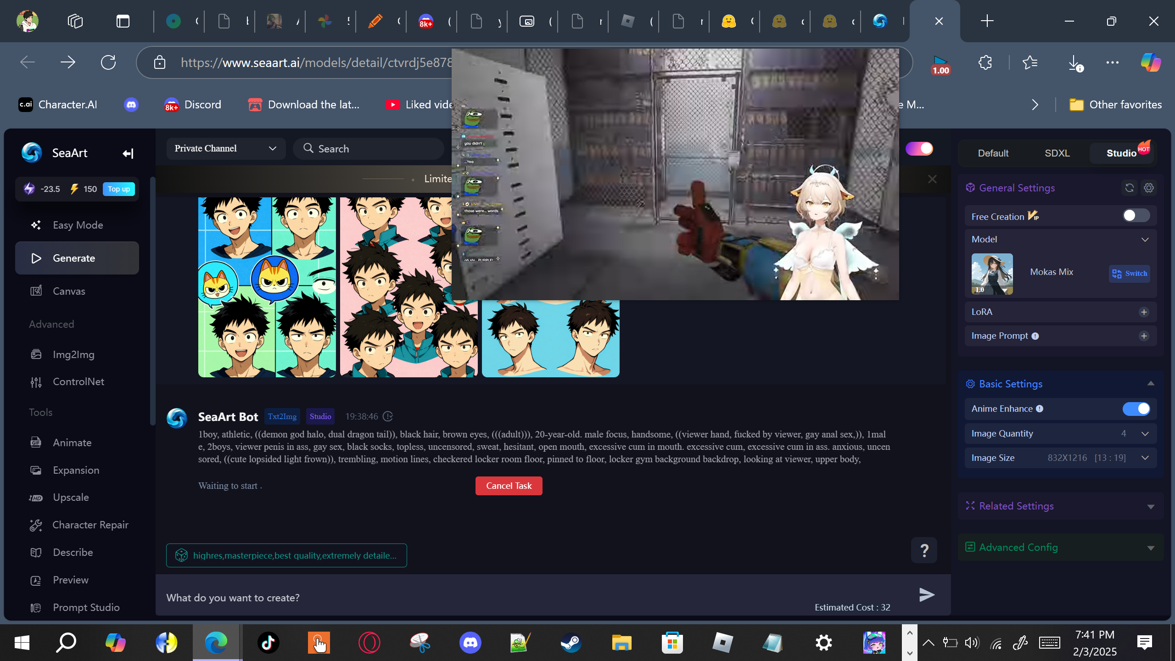Viewport: 1175px width, 661px height.
Task: Open the browser Extensions icon
Action: point(985,62)
